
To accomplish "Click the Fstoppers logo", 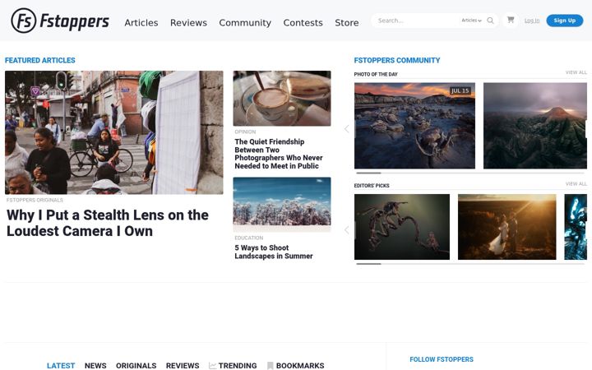I will click(x=60, y=21).
